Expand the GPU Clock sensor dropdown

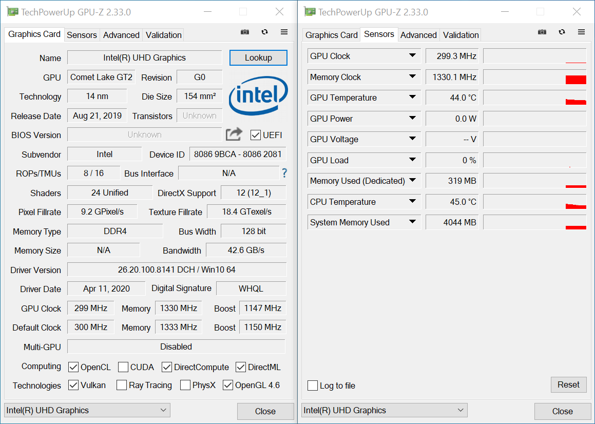pyautogui.click(x=412, y=56)
